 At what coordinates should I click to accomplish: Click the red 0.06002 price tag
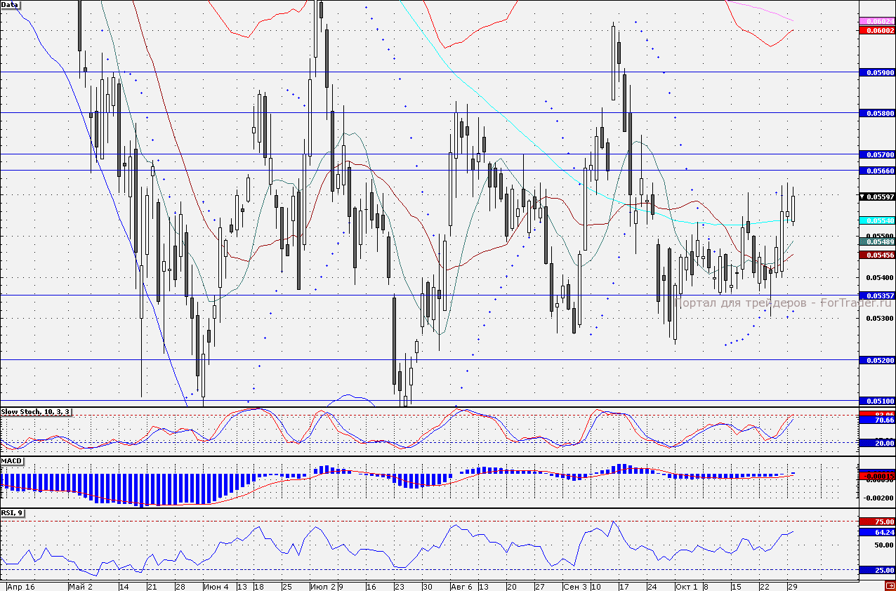(877, 31)
